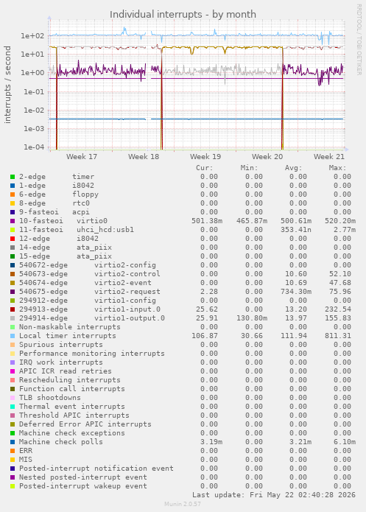Viewport: 366px width, 512px height.
Task: Select the Week 17 axis label
Action: [82, 157]
